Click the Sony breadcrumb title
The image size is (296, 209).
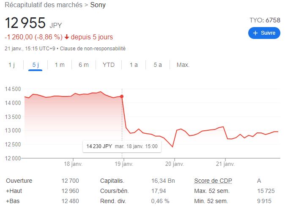(98, 5)
